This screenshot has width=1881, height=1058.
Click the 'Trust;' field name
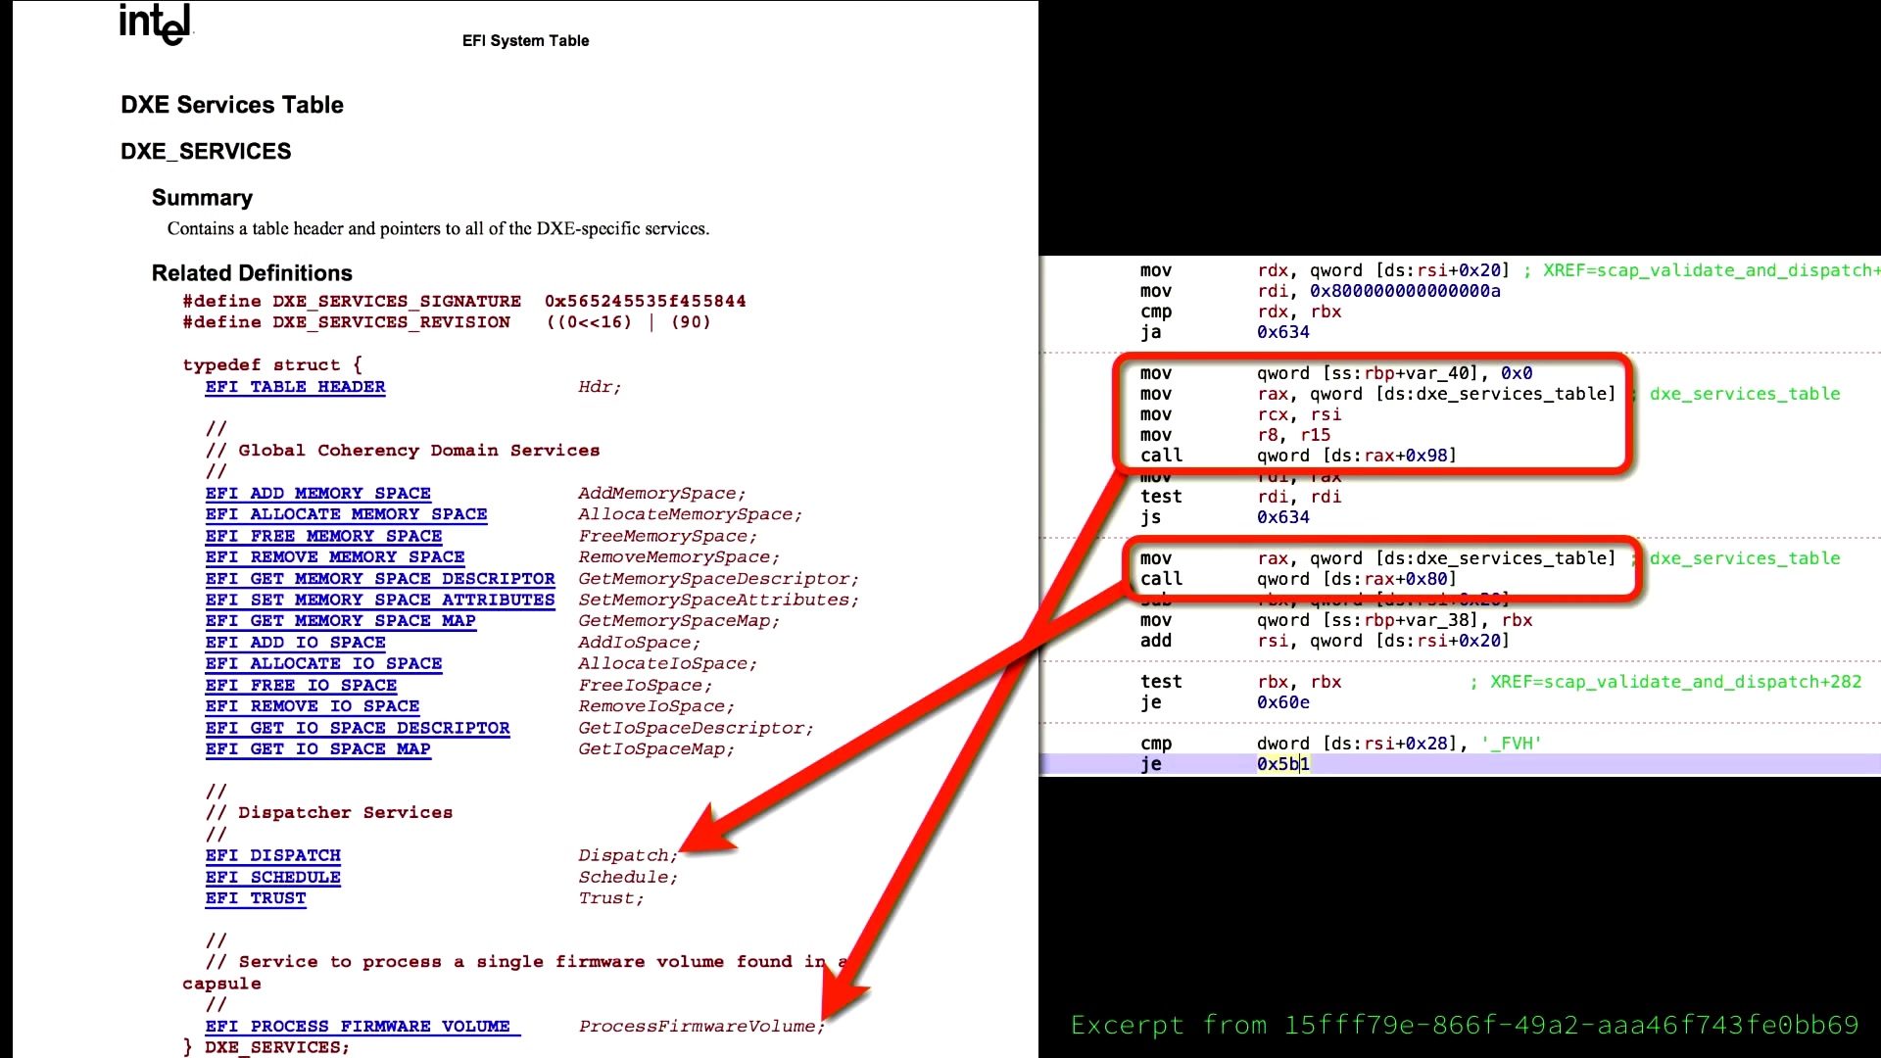(611, 898)
